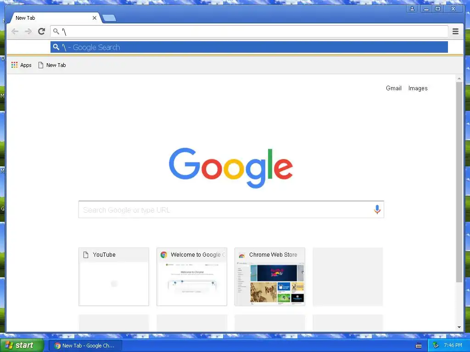Click the system tray network icon

(x=436, y=346)
